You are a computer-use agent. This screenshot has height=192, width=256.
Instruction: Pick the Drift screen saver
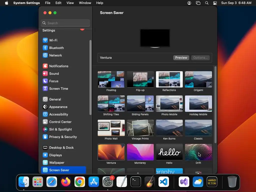[x=198, y=152]
